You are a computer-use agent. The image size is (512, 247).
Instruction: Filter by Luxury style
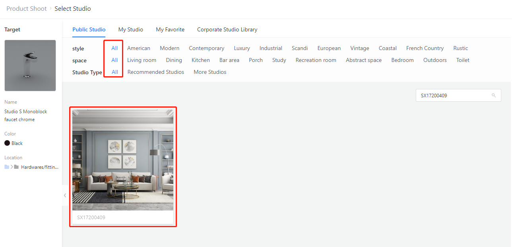coord(242,48)
